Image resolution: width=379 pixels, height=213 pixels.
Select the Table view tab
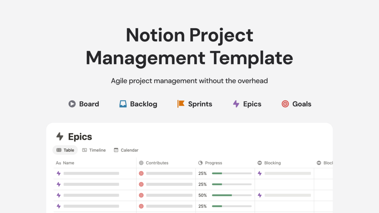point(65,150)
